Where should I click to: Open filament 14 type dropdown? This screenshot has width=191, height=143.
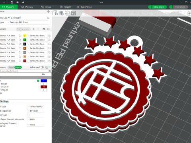tap(37, 61)
